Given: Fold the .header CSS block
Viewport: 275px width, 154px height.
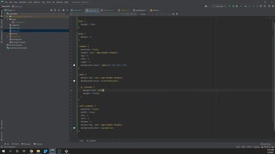Looking at the screenshot, I should coord(77,46).
